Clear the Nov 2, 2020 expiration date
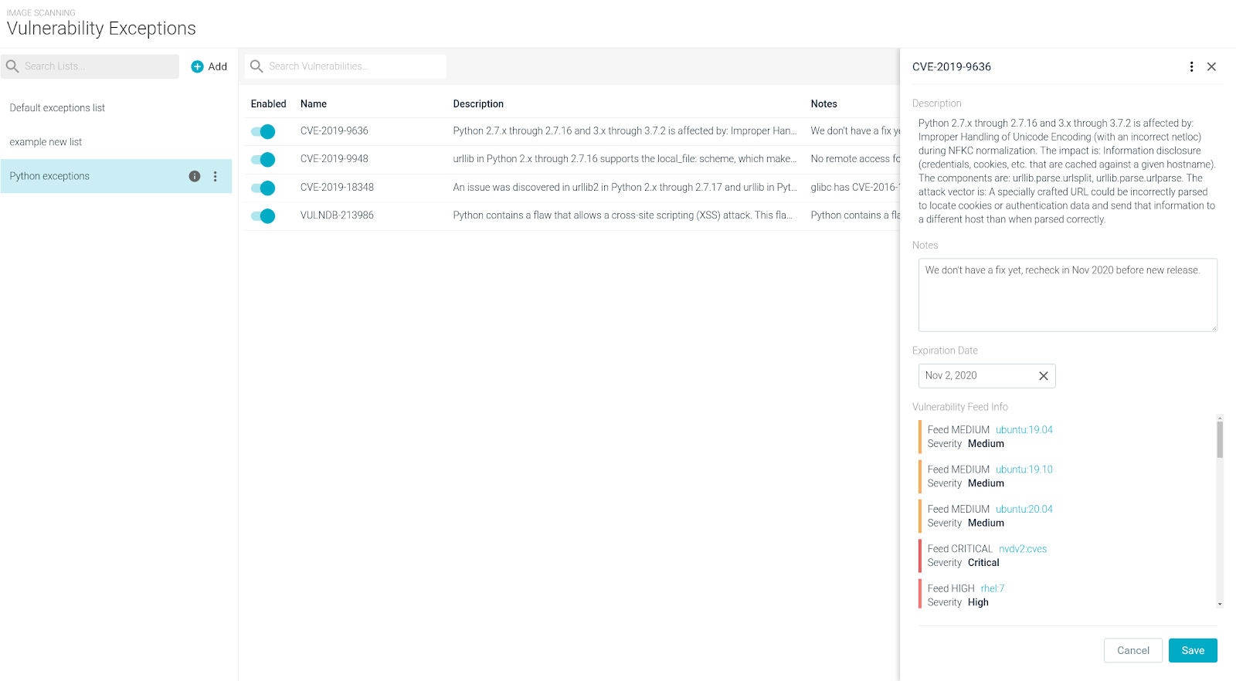The height and width of the screenshot is (681, 1236). click(1044, 376)
